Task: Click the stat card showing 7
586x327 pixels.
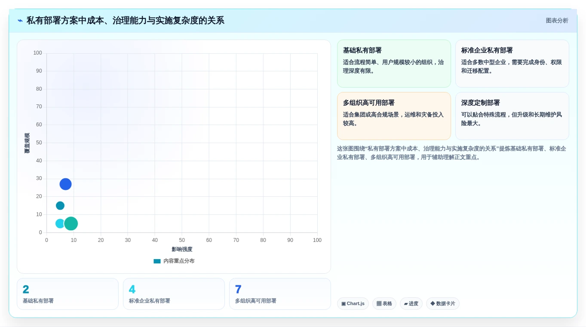Action: click(280, 294)
